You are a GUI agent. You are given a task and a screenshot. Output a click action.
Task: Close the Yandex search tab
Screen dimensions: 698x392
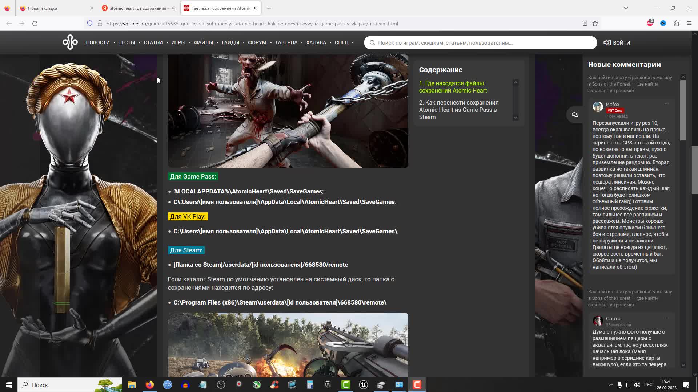pyautogui.click(x=173, y=8)
